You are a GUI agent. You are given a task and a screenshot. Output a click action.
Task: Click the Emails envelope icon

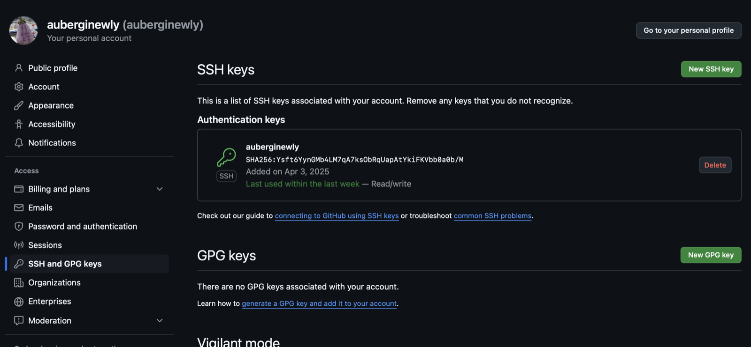[19, 207]
